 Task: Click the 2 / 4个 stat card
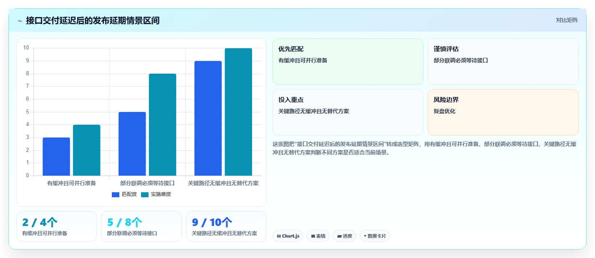click(x=57, y=226)
